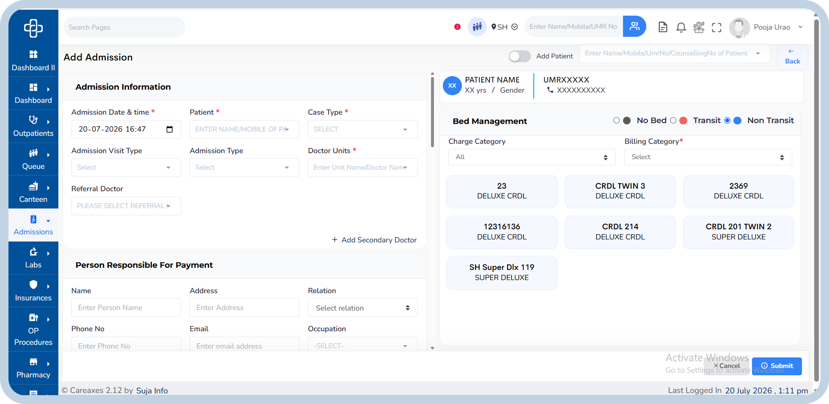Click Add Secondary Doctor link
This screenshot has height=404, width=829.
pyautogui.click(x=374, y=240)
